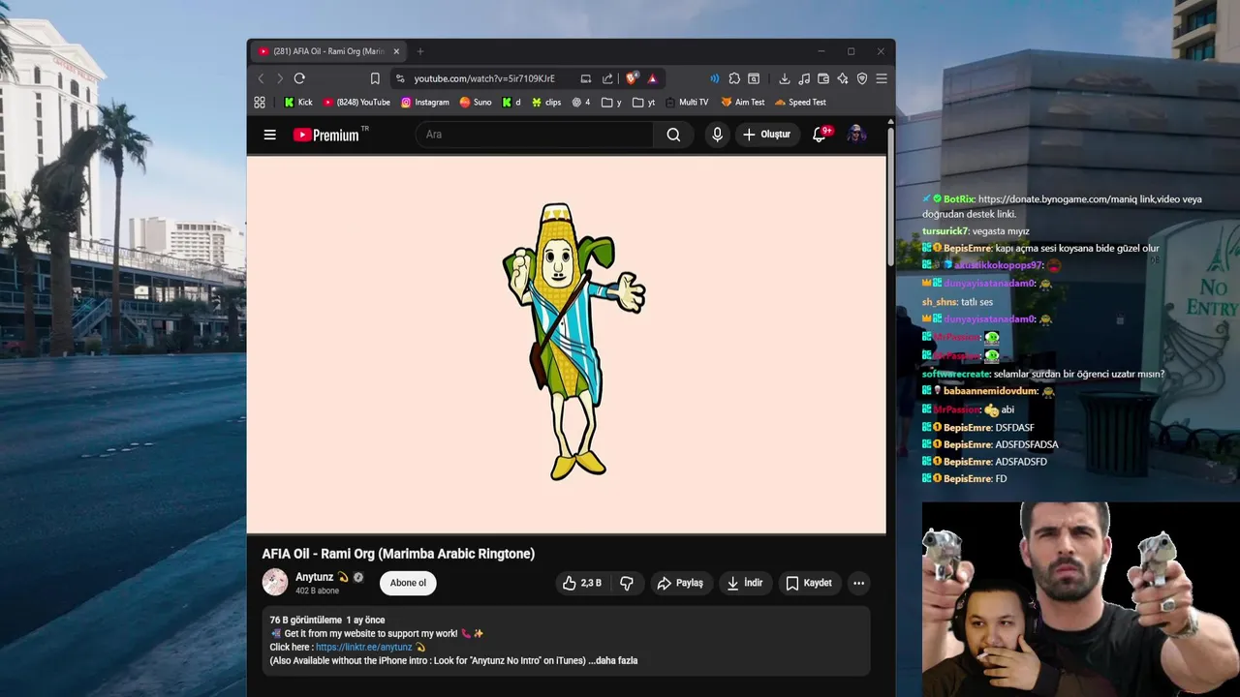
Task: Open the Instagram bookmark
Action: point(425,102)
